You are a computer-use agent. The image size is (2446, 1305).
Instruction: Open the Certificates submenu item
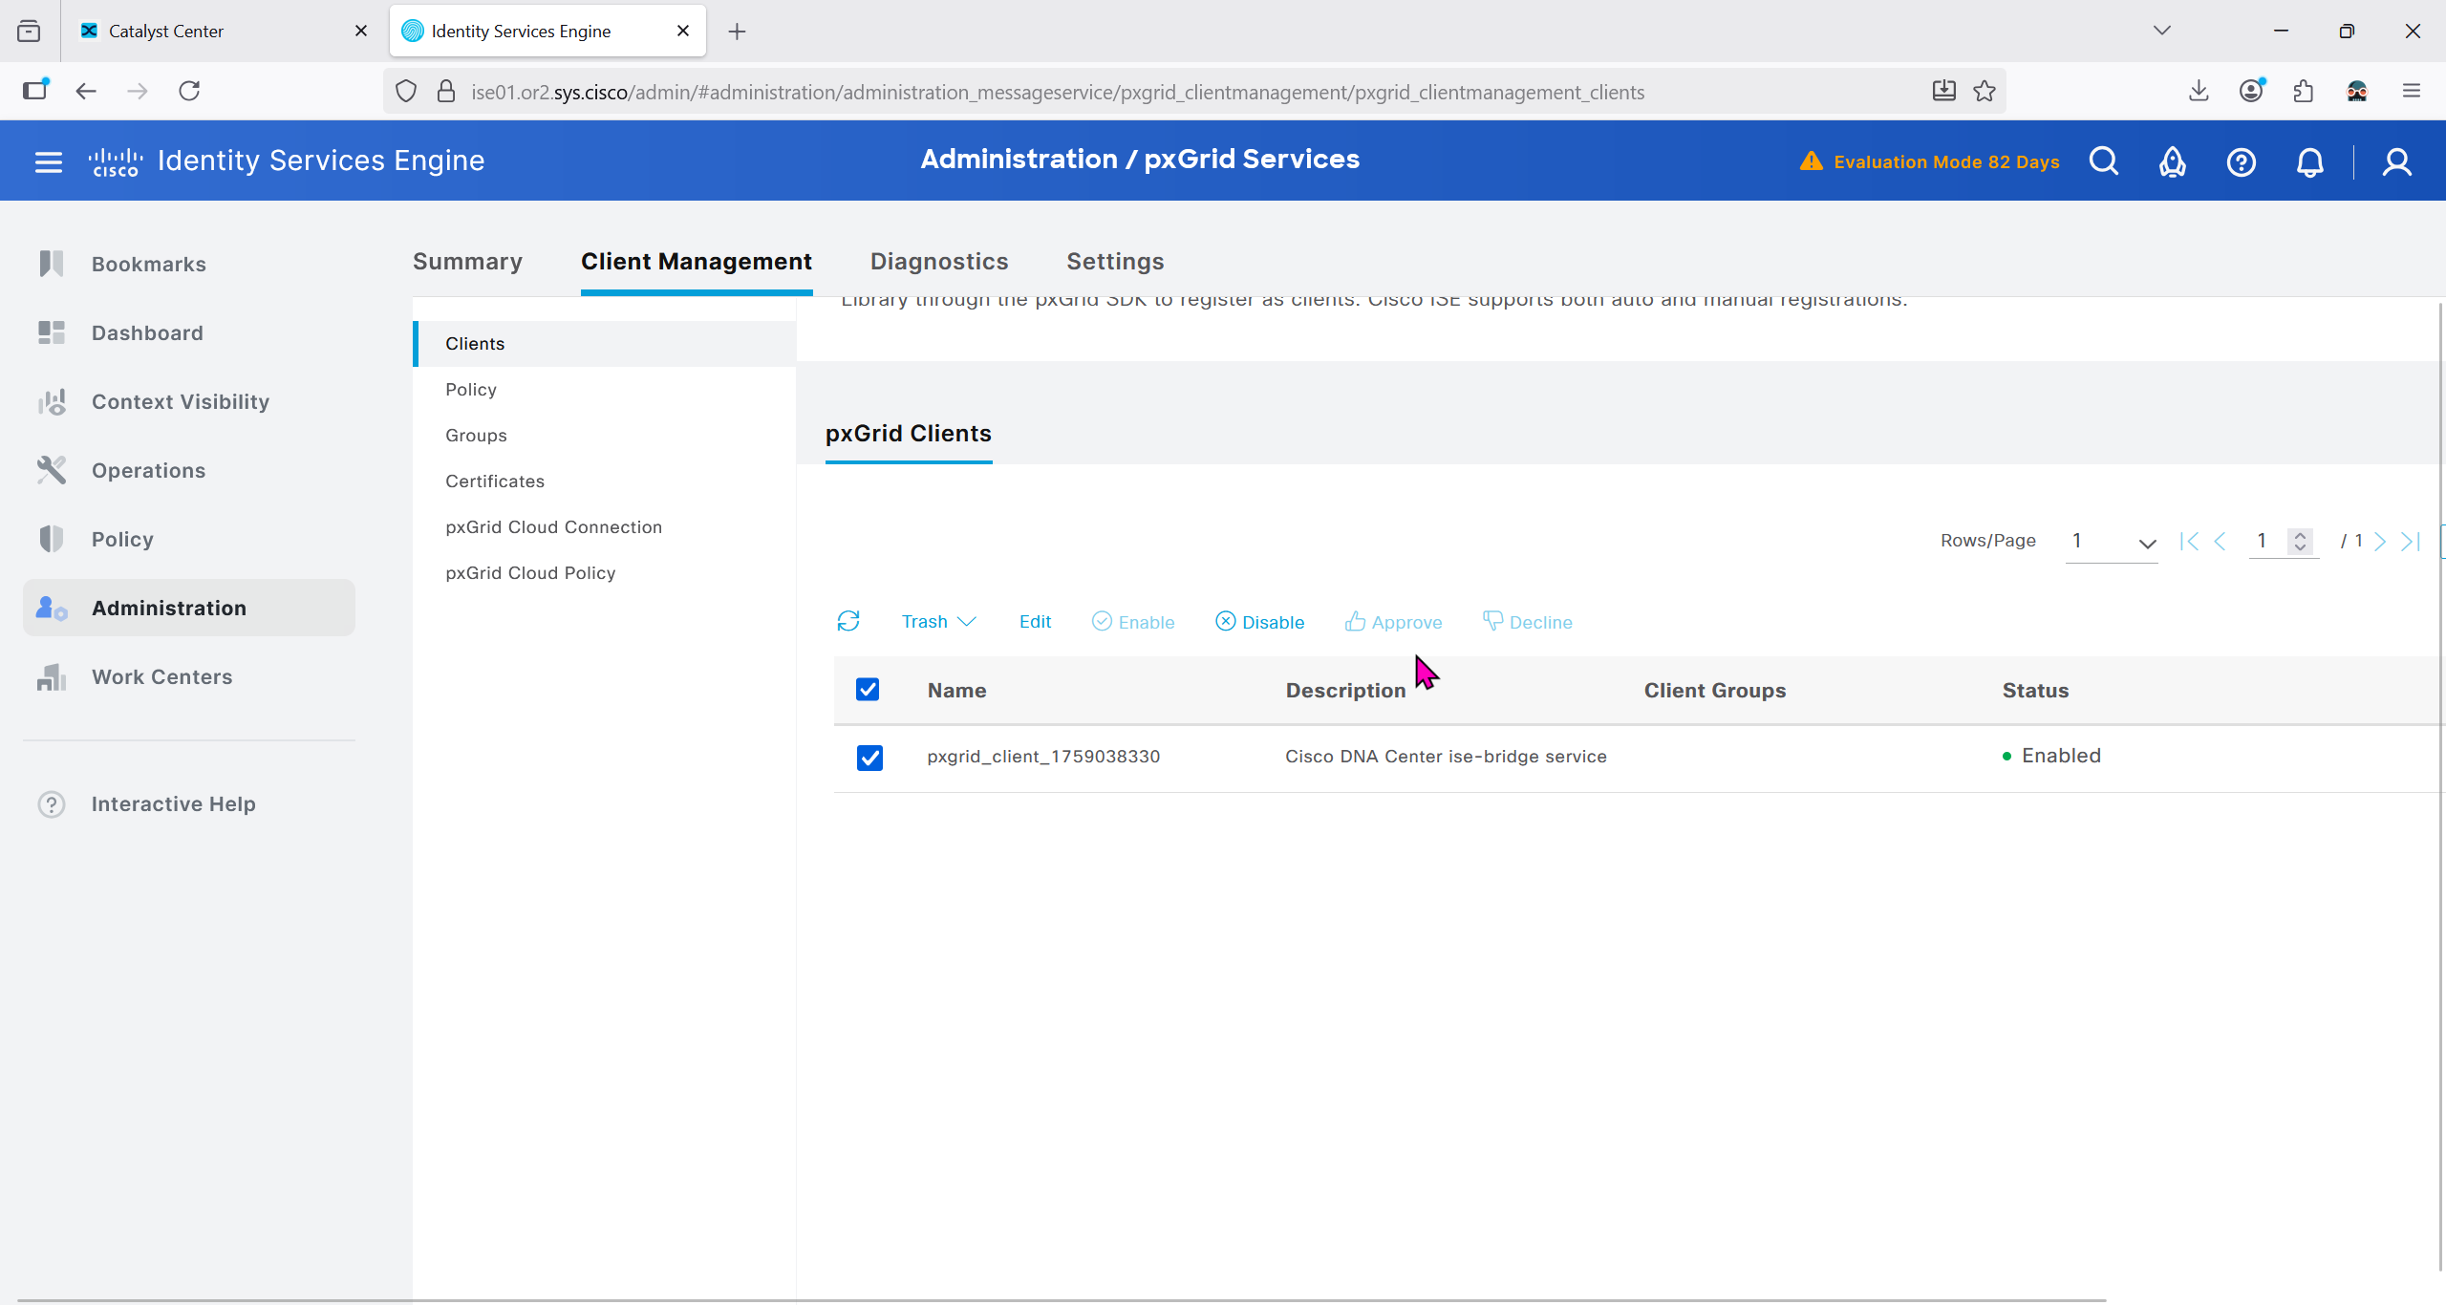[495, 481]
